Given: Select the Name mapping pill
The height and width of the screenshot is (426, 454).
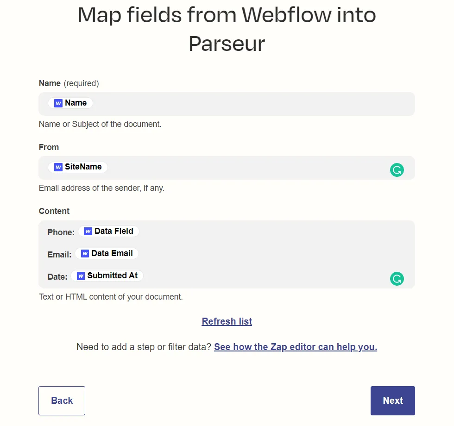Looking at the screenshot, I should point(70,103).
